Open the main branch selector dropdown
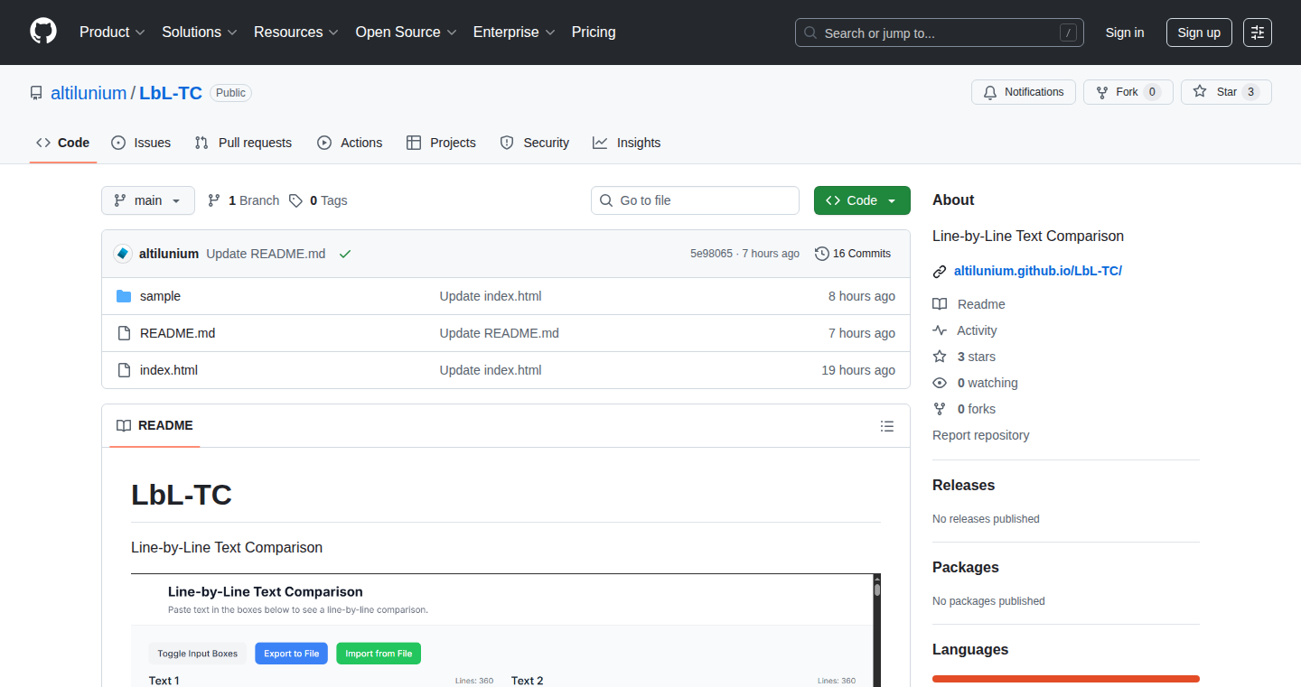The height and width of the screenshot is (687, 1301). [148, 200]
